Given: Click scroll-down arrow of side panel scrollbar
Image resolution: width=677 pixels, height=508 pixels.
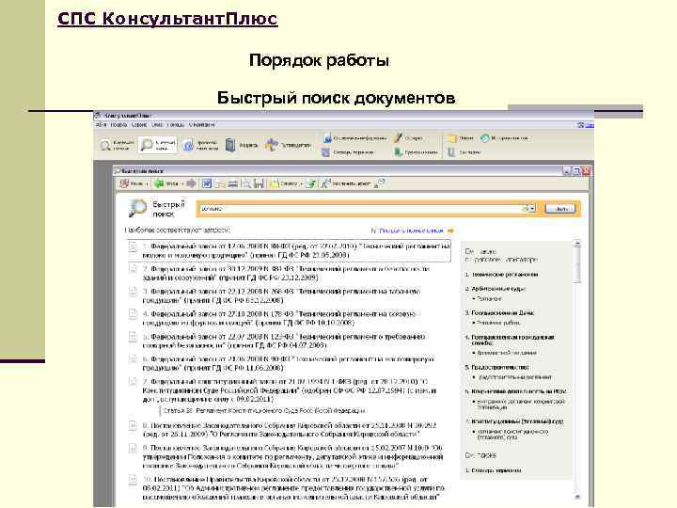Looking at the screenshot, I should [577, 498].
